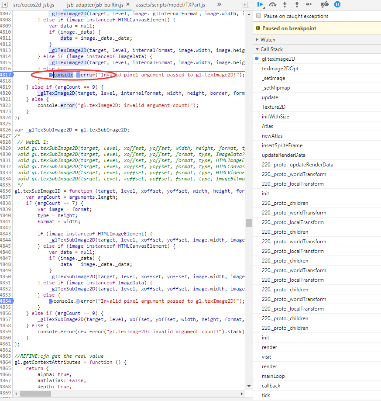Step into next function call
381x401 pixels.
[285, 4]
